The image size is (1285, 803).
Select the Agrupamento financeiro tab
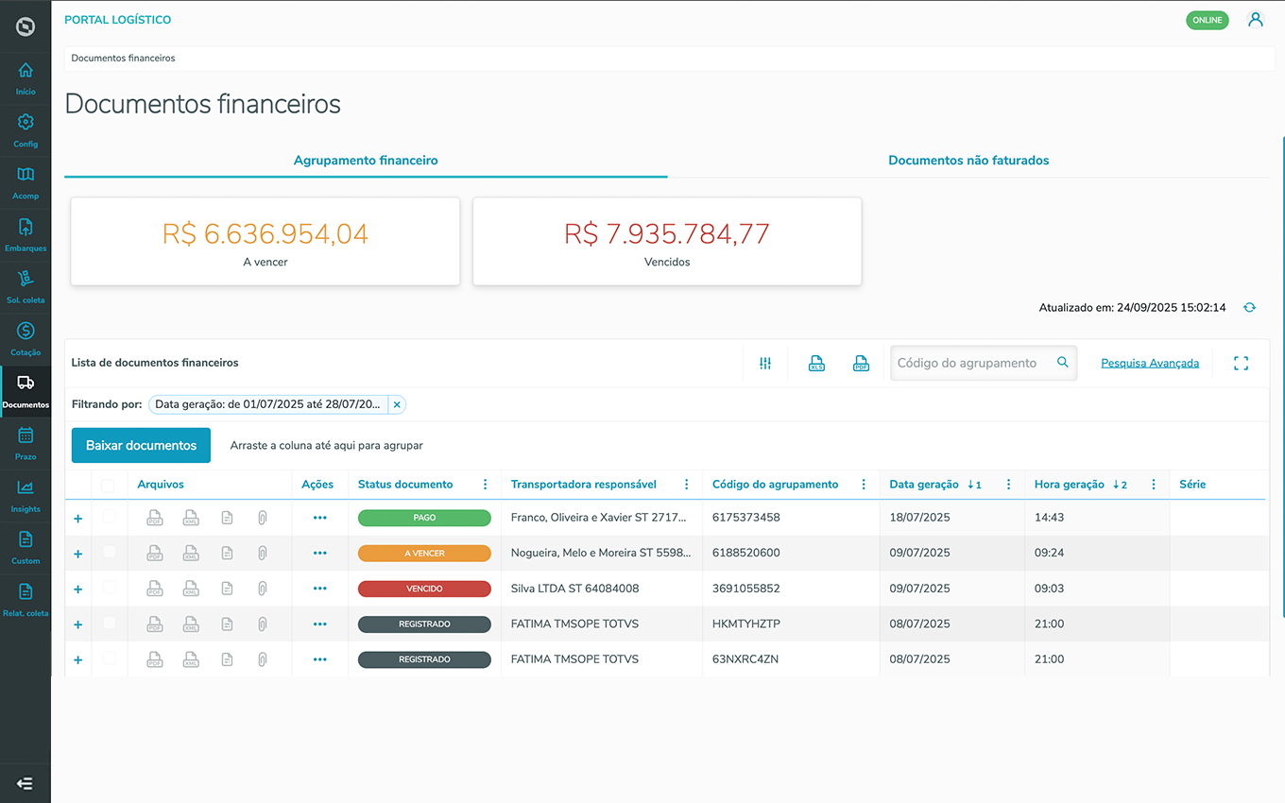tap(366, 161)
